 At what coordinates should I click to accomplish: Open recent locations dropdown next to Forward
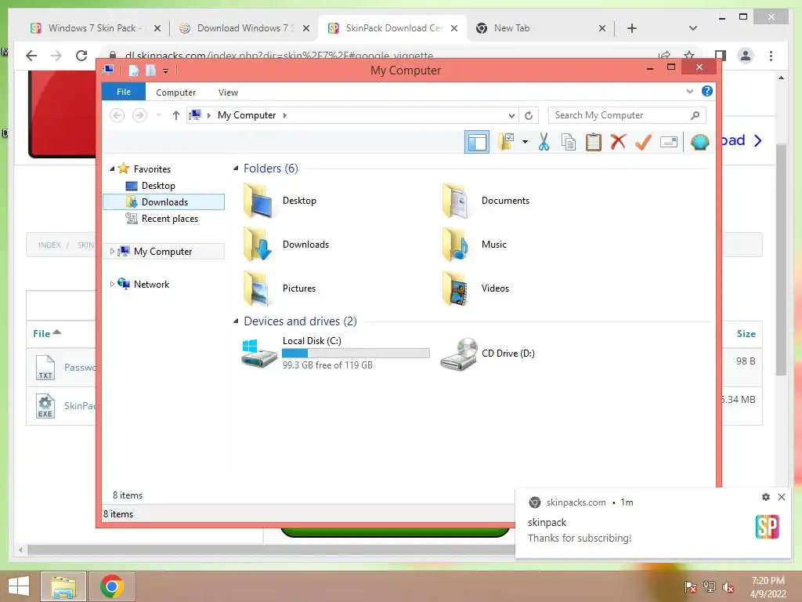tap(158, 115)
